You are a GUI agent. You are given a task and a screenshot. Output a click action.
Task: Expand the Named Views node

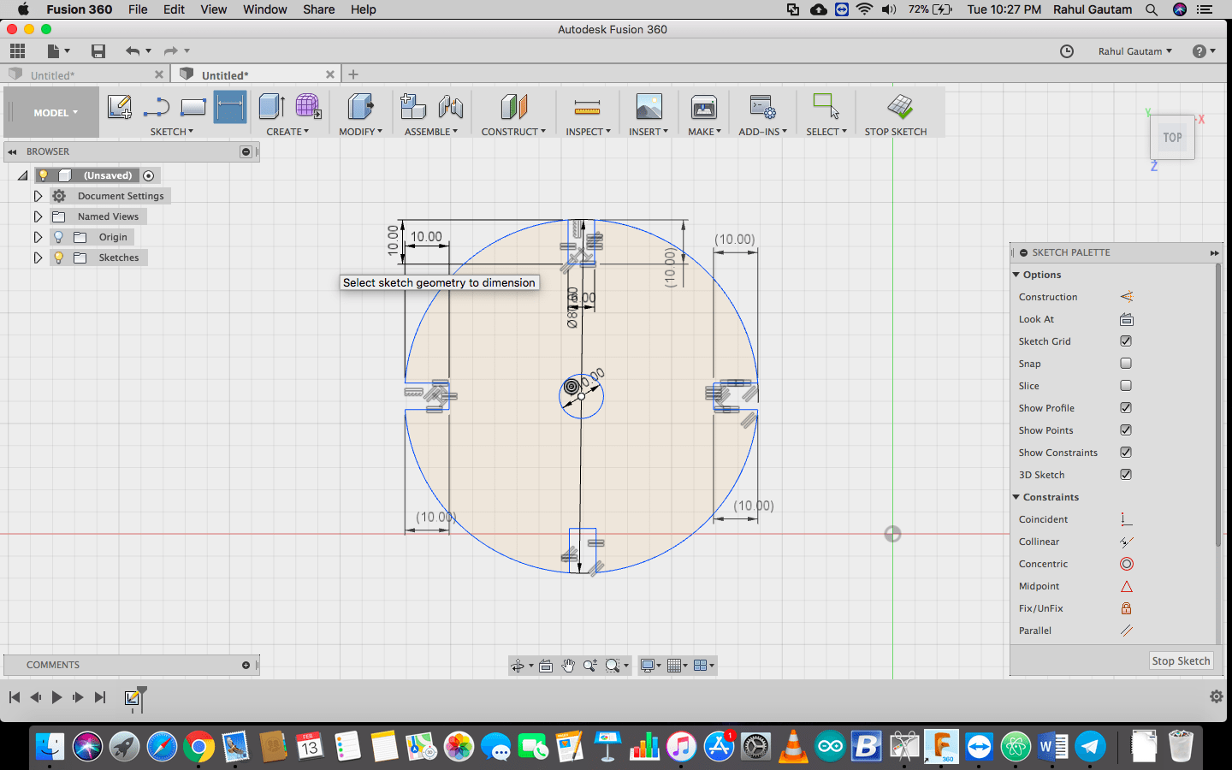(x=38, y=216)
